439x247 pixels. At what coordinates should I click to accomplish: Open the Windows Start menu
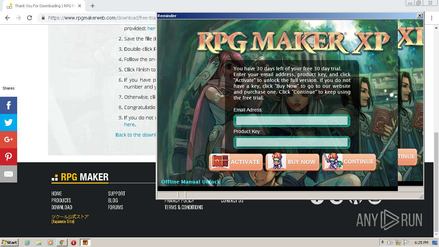[x=10, y=242]
